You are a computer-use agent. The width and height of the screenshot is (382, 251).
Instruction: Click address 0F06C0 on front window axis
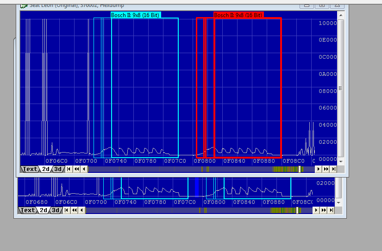(56, 161)
